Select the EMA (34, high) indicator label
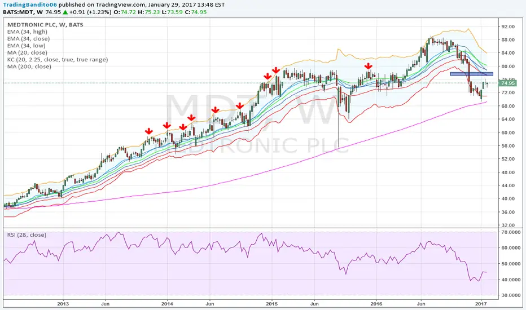This screenshot has height=310, width=526. (x=27, y=32)
